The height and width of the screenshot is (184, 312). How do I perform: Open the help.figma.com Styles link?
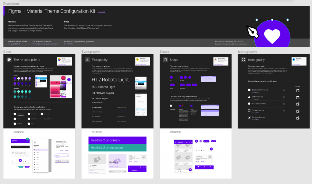pyautogui.click(x=46, y=44)
